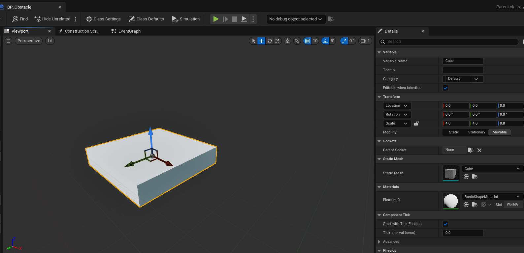Toggle grid snapping icon

(x=307, y=41)
